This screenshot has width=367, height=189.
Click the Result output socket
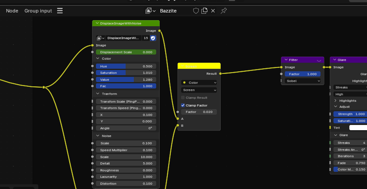tap(220, 73)
